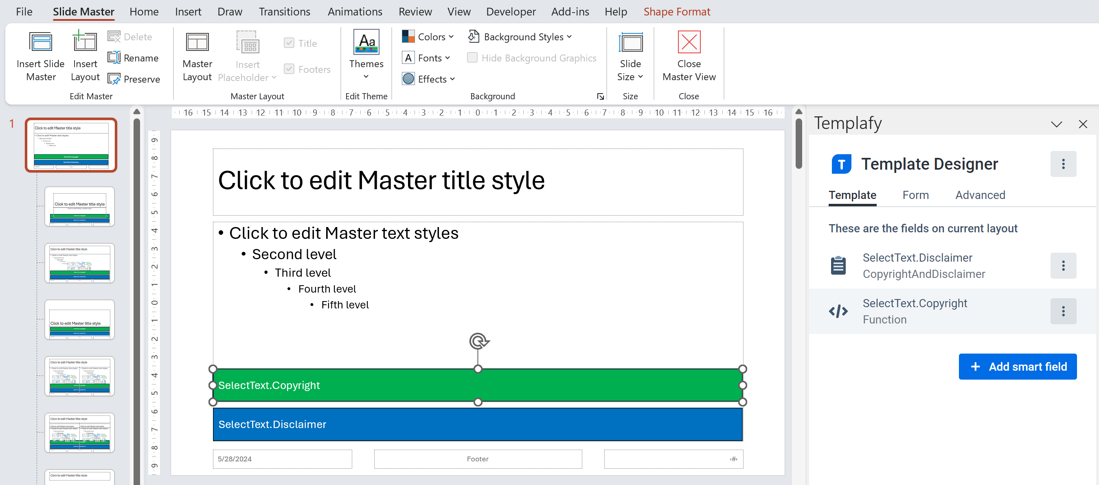Click the code icon beside SelectText.Copyright
The height and width of the screenshot is (485, 1099).
coord(838,311)
